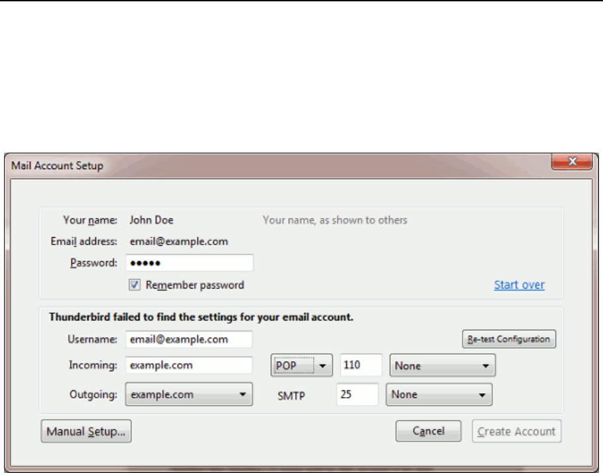Toggle the Remember password checkbox

tap(134, 285)
